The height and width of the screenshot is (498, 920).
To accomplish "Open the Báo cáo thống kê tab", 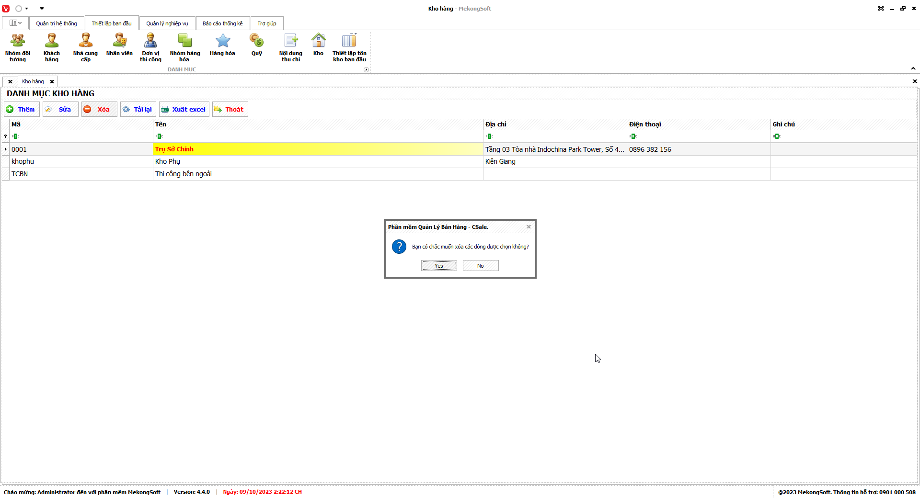I will coord(223,23).
